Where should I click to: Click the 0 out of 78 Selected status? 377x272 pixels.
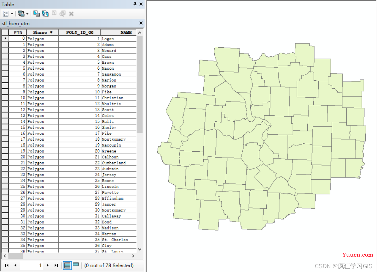point(109,265)
